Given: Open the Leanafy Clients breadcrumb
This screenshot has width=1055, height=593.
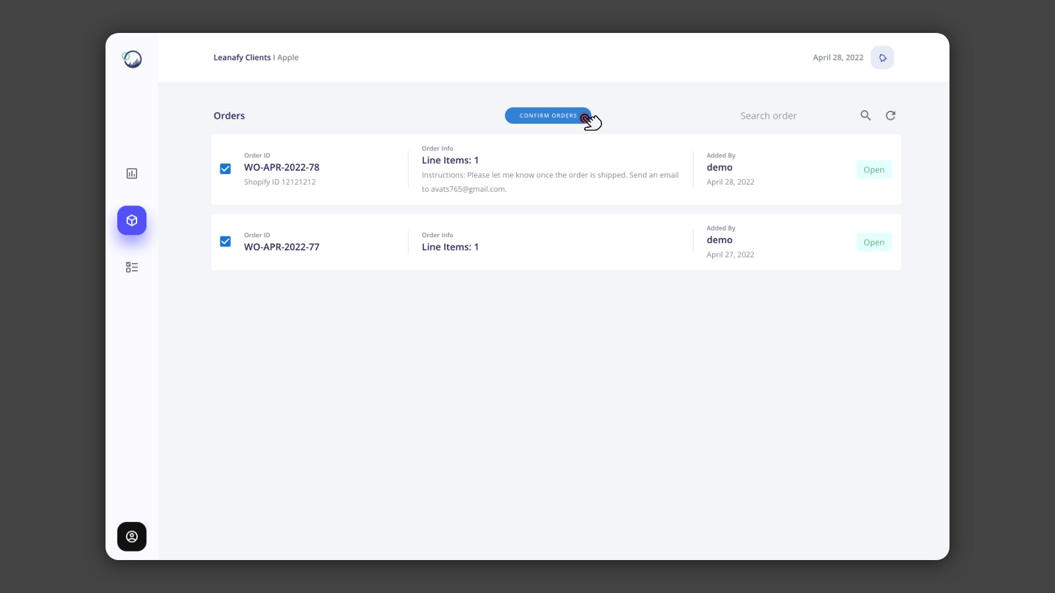Looking at the screenshot, I should click(x=241, y=57).
